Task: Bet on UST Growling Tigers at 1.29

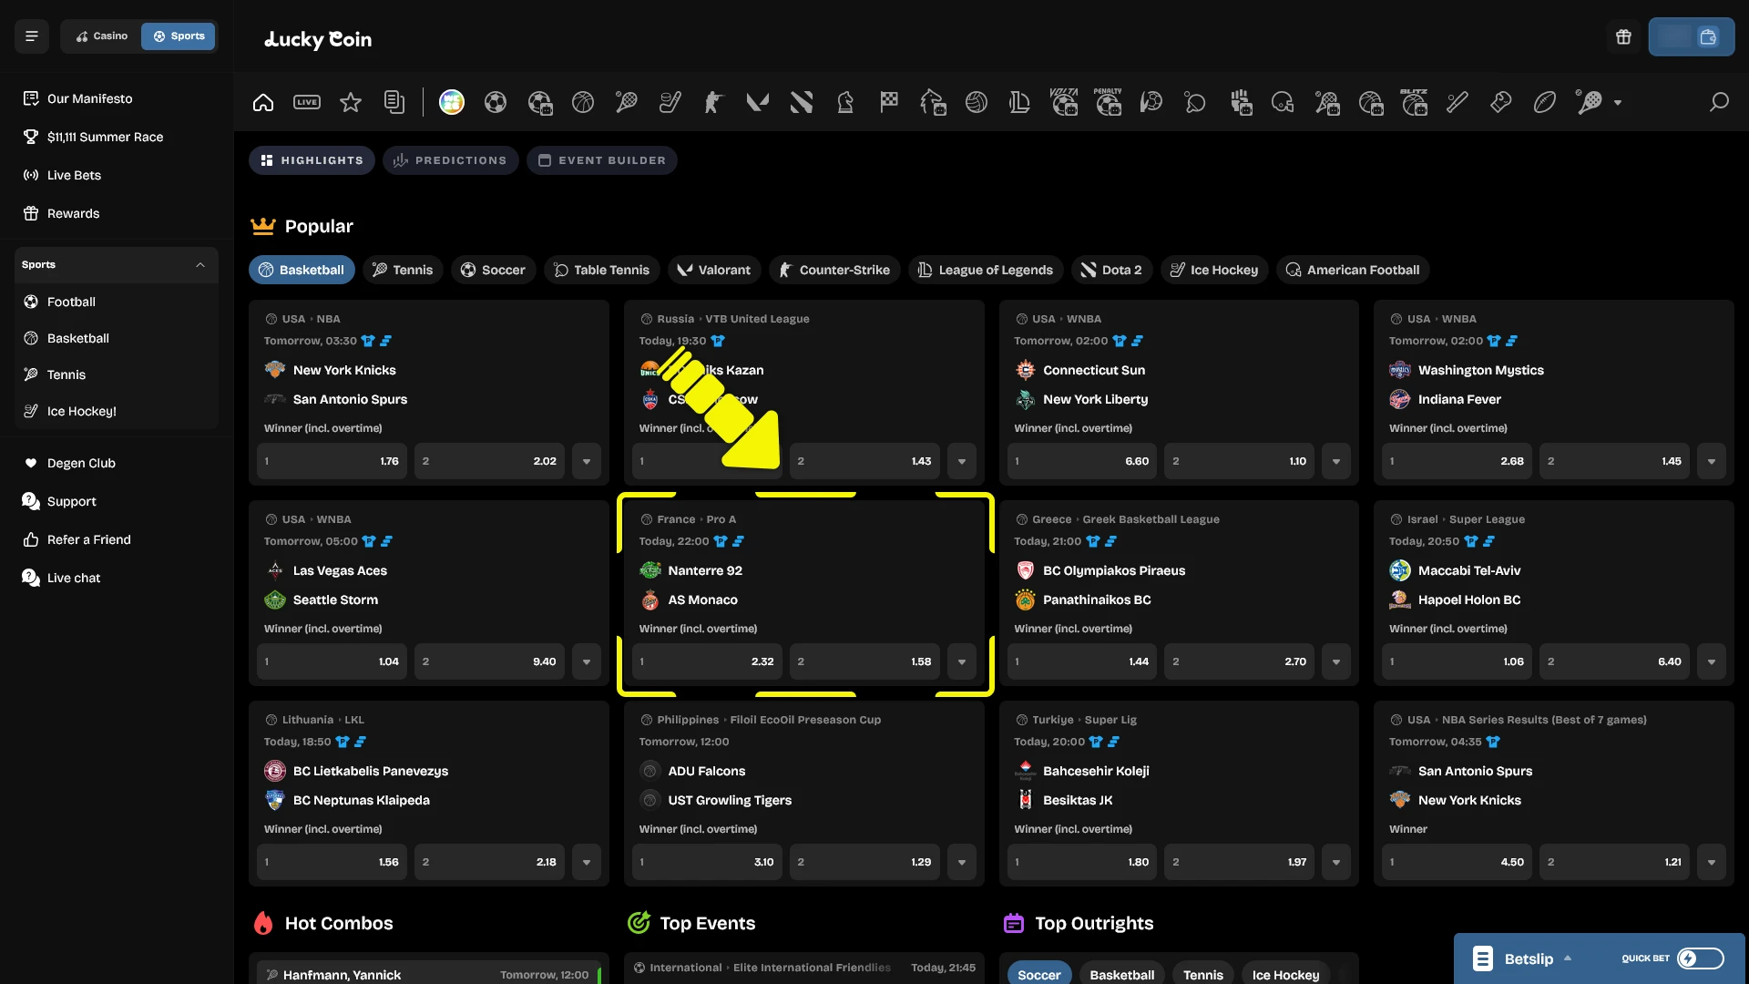Action: coord(864,862)
